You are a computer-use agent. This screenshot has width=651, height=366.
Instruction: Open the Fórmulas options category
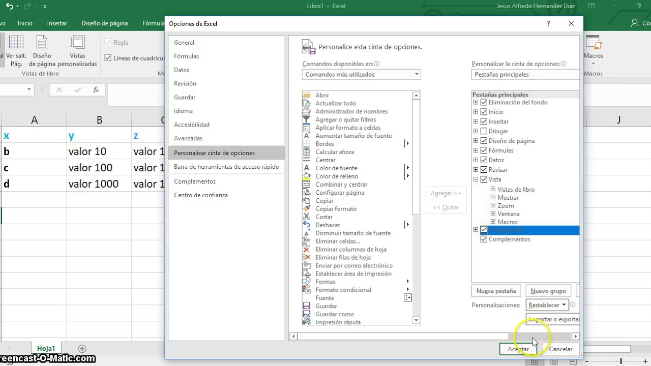(x=226, y=56)
